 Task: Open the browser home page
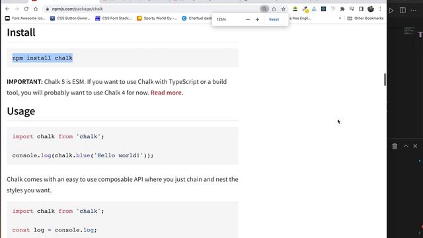pyautogui.click(x=36, y=9)
